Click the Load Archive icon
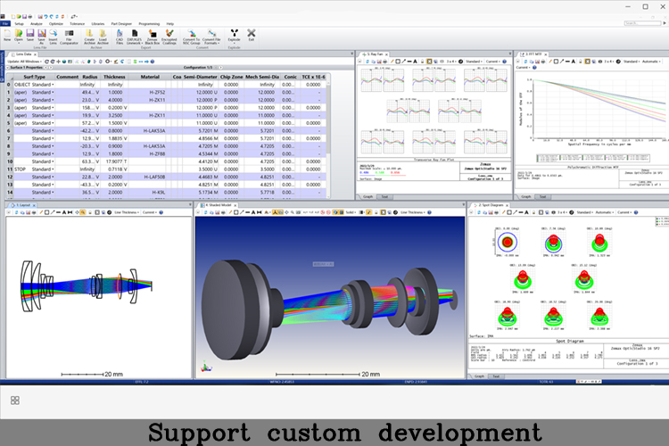The width and height of the screenshot is (669, 446). (104, 35)
